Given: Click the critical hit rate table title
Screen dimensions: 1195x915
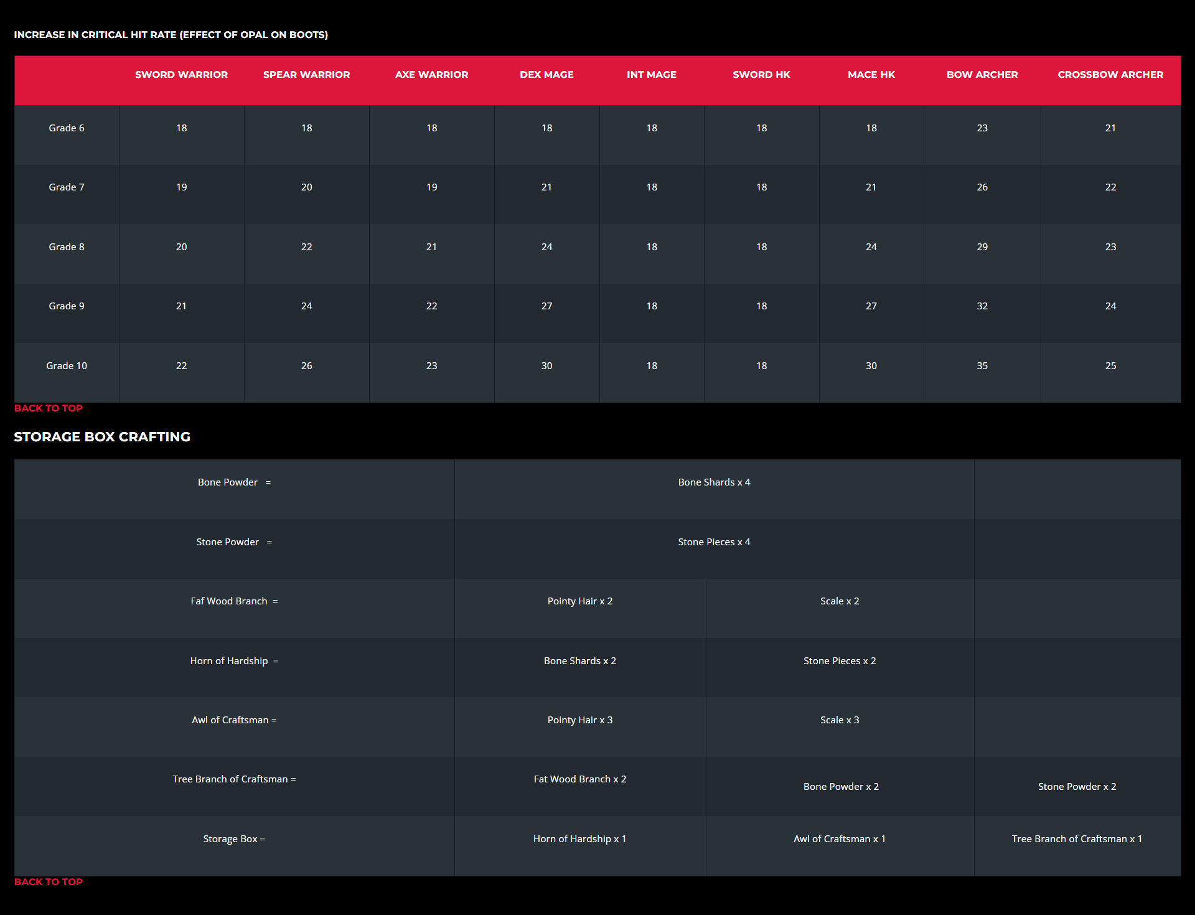Looking at the screenshot, I should [x=171, y=35].
